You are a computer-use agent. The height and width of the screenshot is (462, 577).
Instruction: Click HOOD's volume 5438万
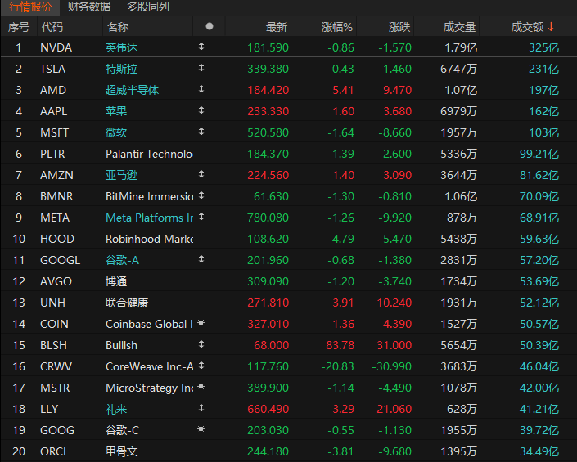pos(458,240)
